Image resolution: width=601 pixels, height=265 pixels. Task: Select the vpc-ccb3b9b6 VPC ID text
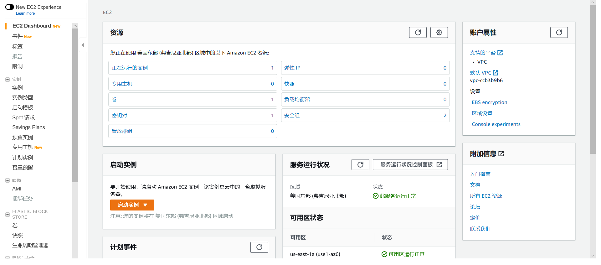[x=486, y=81]
